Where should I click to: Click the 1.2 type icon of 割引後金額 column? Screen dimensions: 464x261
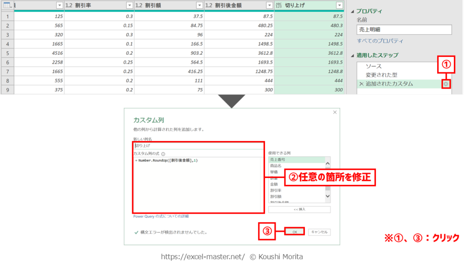(x=209, y=5)
